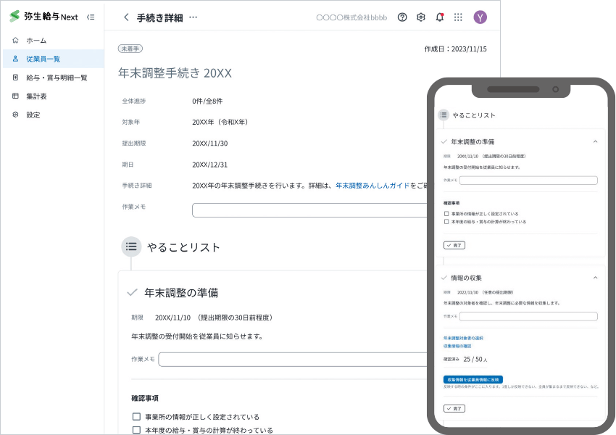Viewport: 616px width, 435px height.
Task: Open 給与・賞与明細一覧 in the sidebar
Action: [x=57, y=78]
